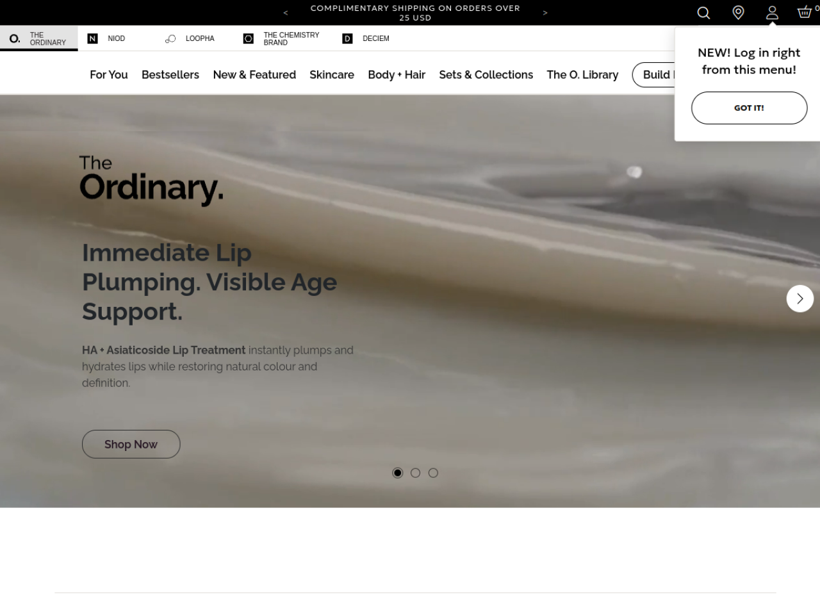Open the Bestsellers menu
The width and height of the screenshot is (820, 615).
(170, 75)
